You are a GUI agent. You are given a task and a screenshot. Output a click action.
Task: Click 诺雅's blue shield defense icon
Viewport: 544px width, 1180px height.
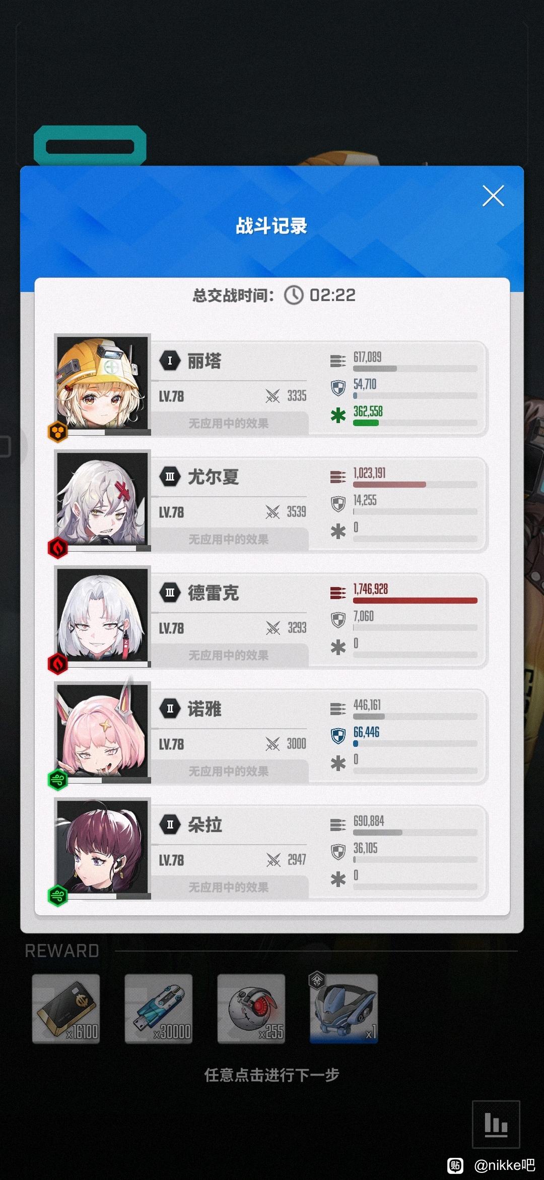click(338, 736)
